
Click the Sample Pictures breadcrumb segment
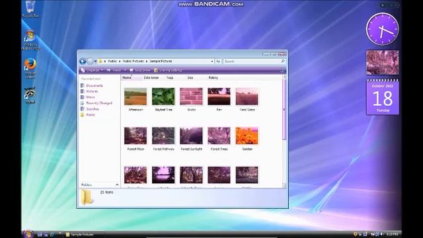(161, 61)
